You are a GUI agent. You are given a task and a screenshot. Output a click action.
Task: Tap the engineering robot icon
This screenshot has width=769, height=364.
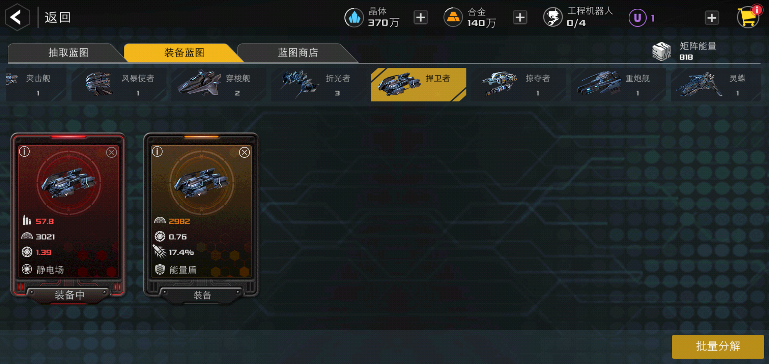553,18
